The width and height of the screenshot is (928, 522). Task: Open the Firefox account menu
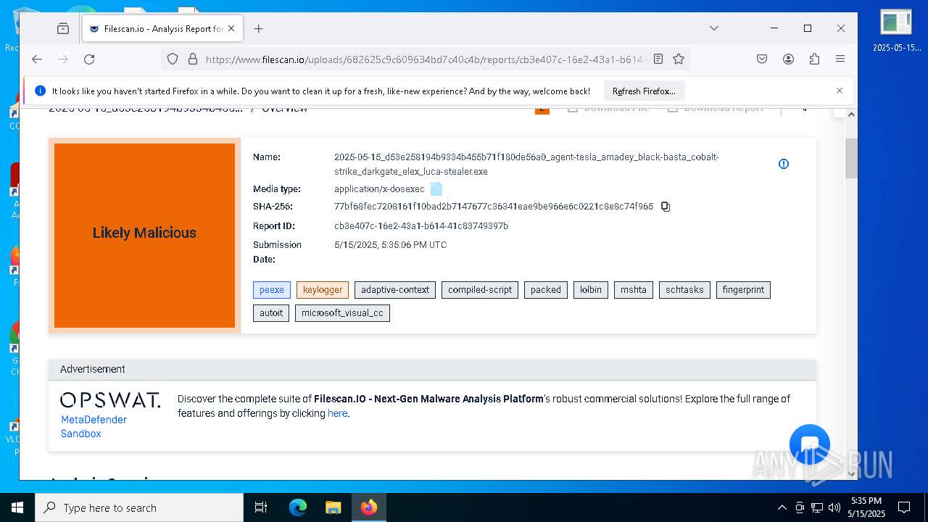tap(788, 59)
